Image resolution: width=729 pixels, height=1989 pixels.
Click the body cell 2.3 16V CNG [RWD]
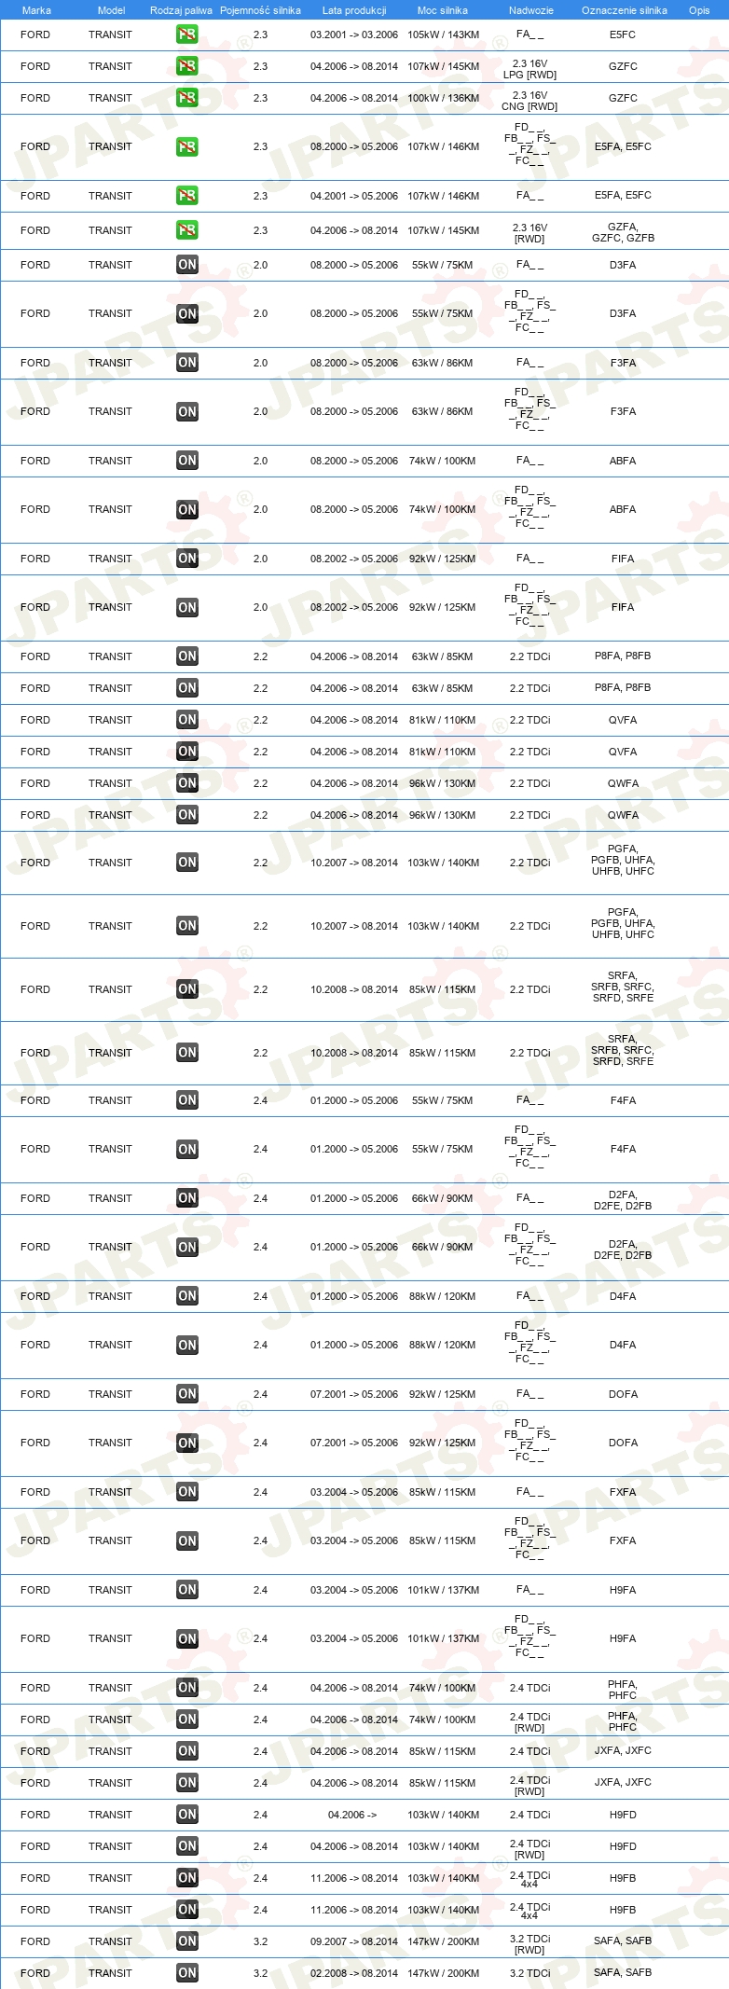pos(530,101)
